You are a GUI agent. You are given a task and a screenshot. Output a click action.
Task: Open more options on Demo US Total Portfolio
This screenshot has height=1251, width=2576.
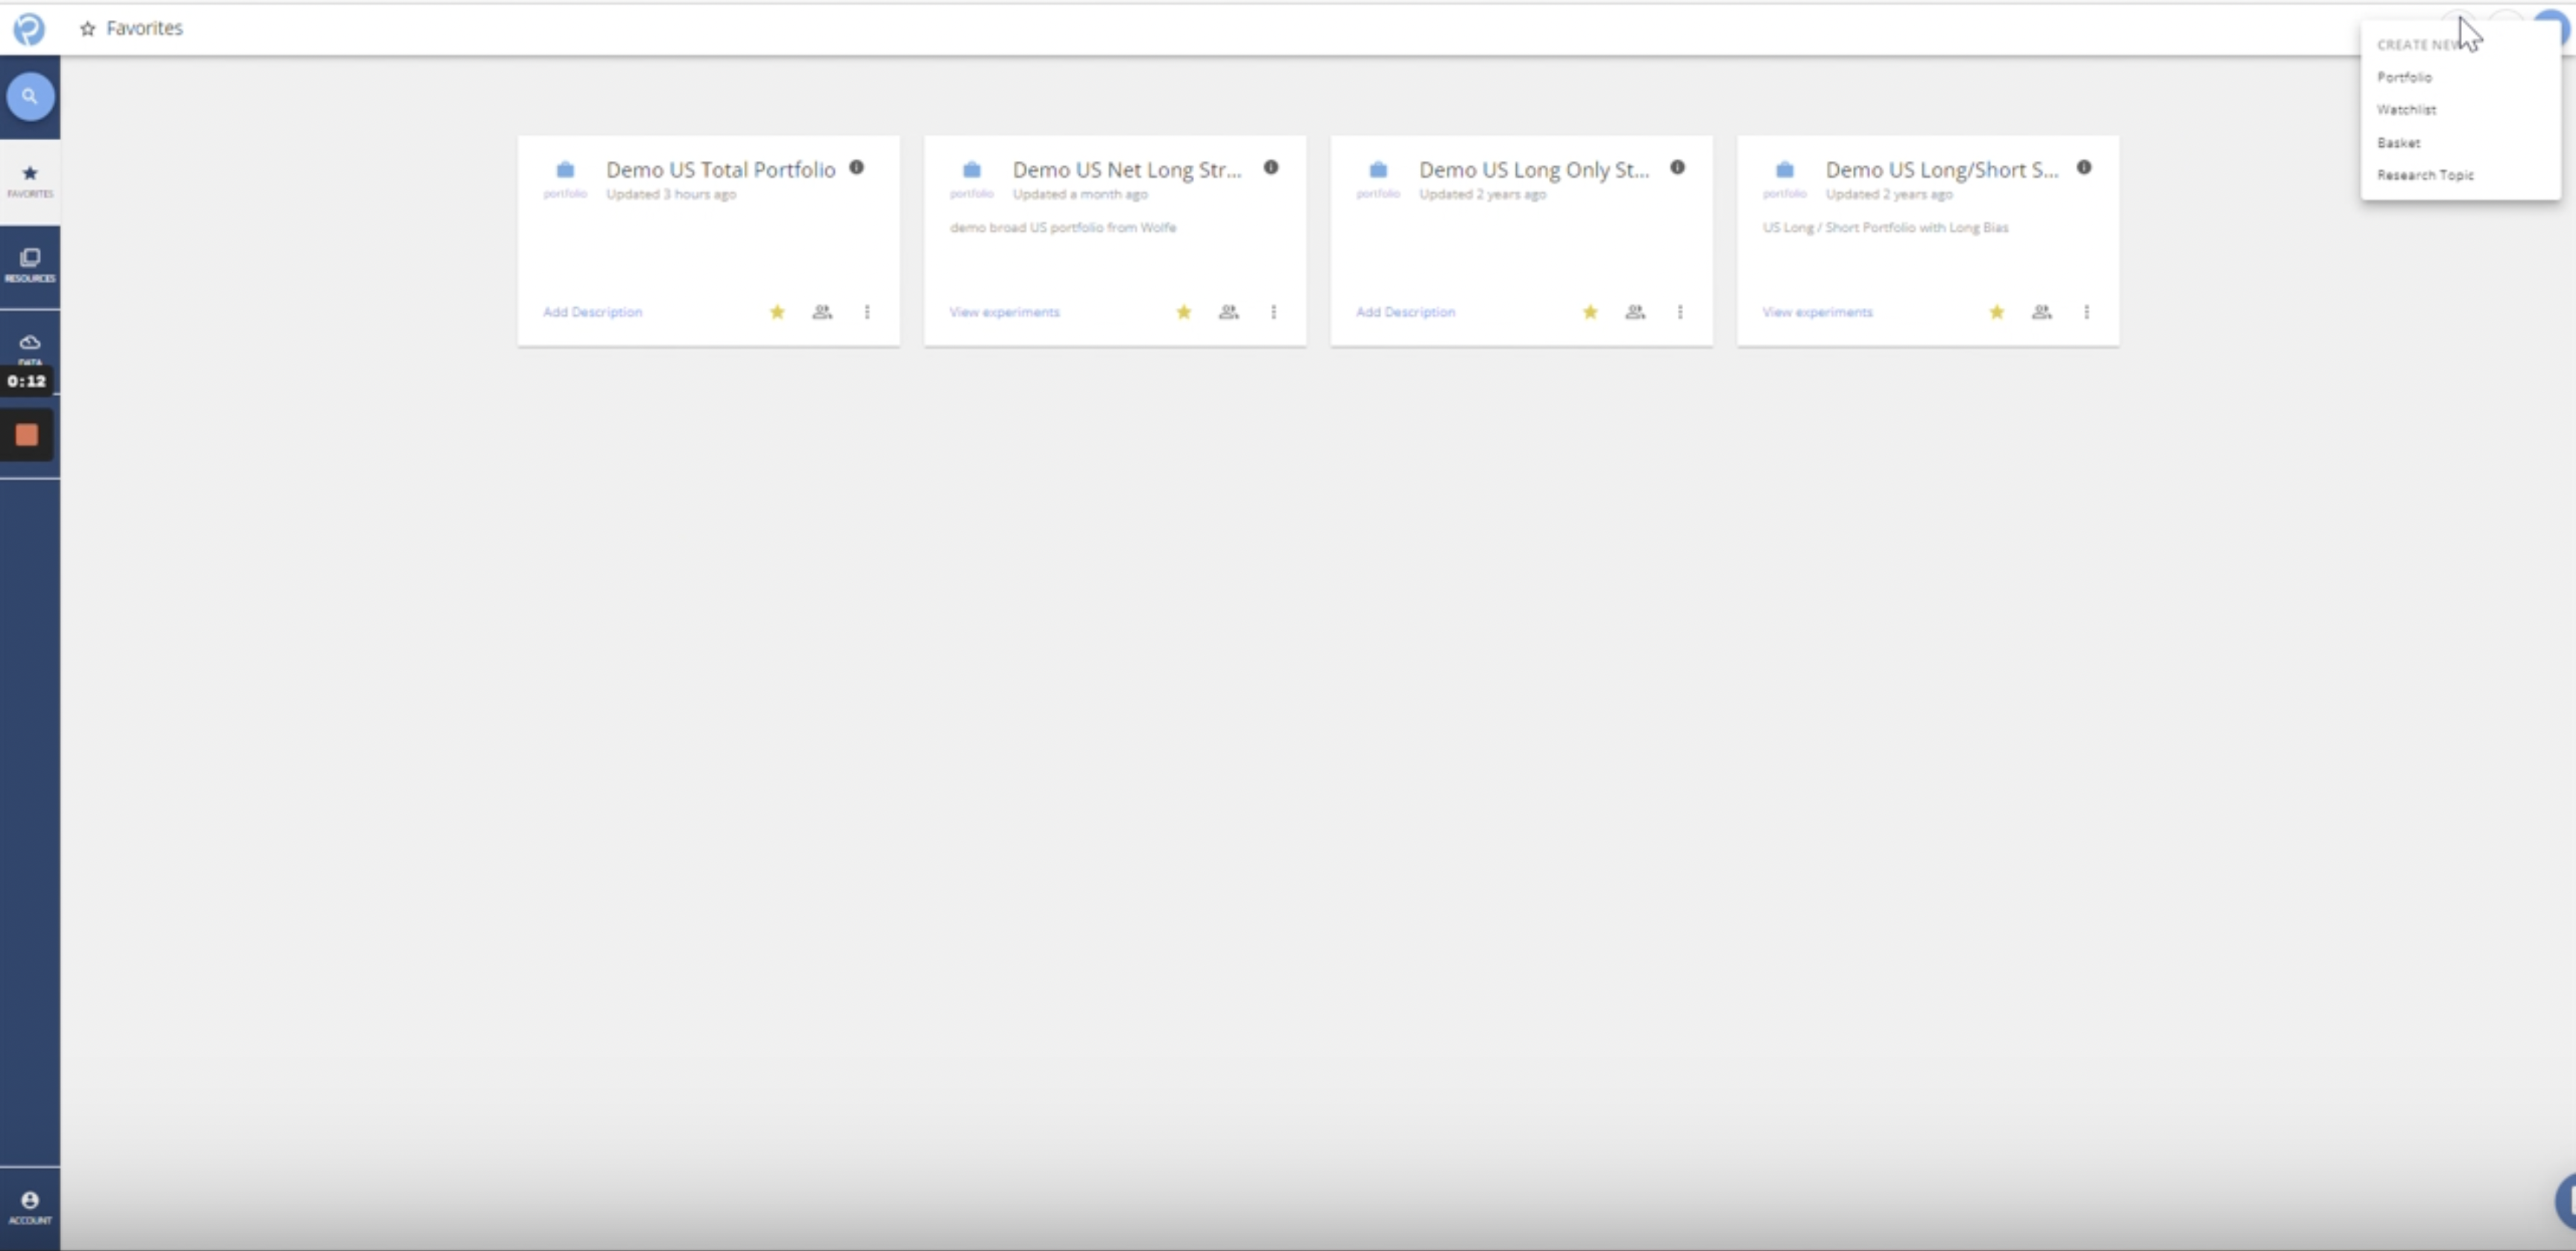(867, 312)
